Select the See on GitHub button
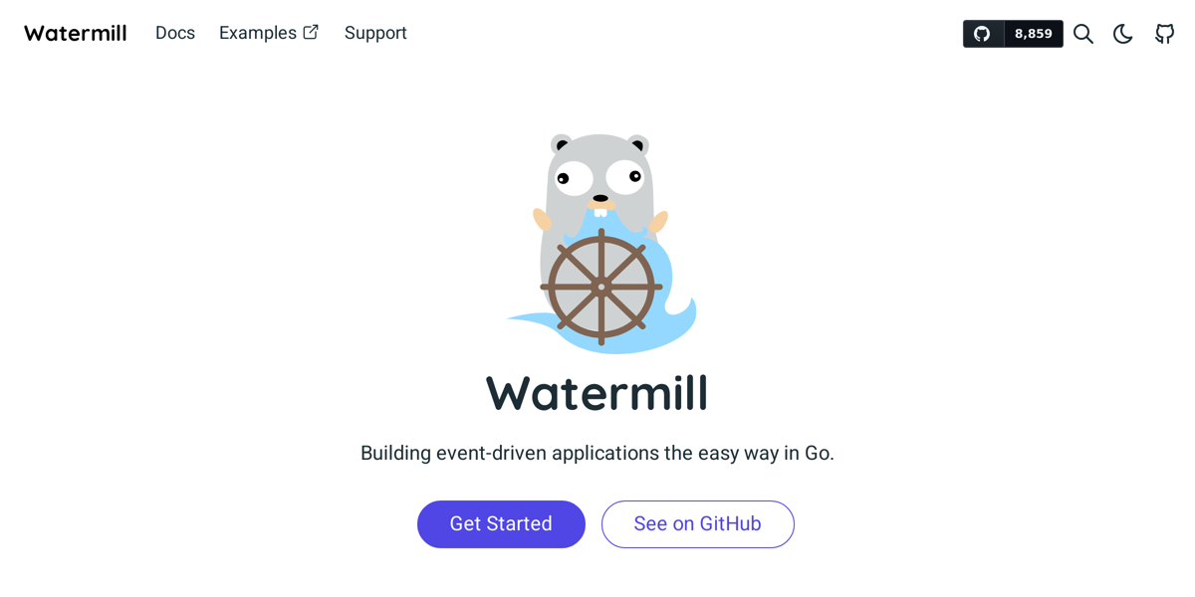This screenshot has width=1195, height=597. pos(698,524)
